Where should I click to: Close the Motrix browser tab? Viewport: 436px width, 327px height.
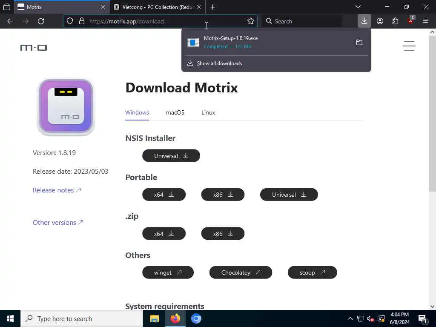coord(103,7)
